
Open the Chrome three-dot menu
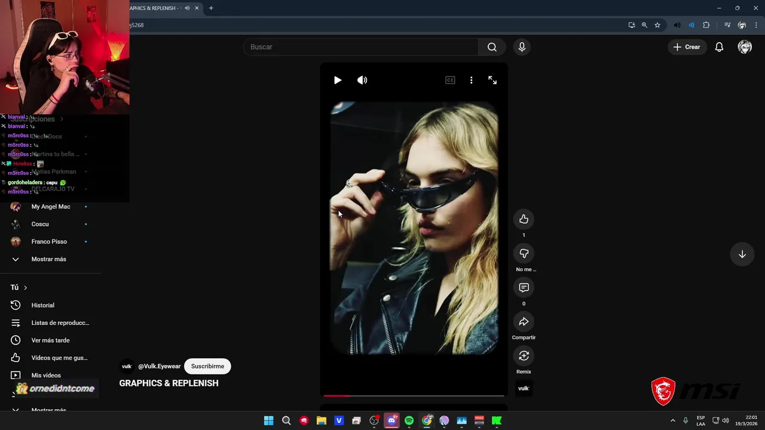pyautogui.click(x=756, y=25)
